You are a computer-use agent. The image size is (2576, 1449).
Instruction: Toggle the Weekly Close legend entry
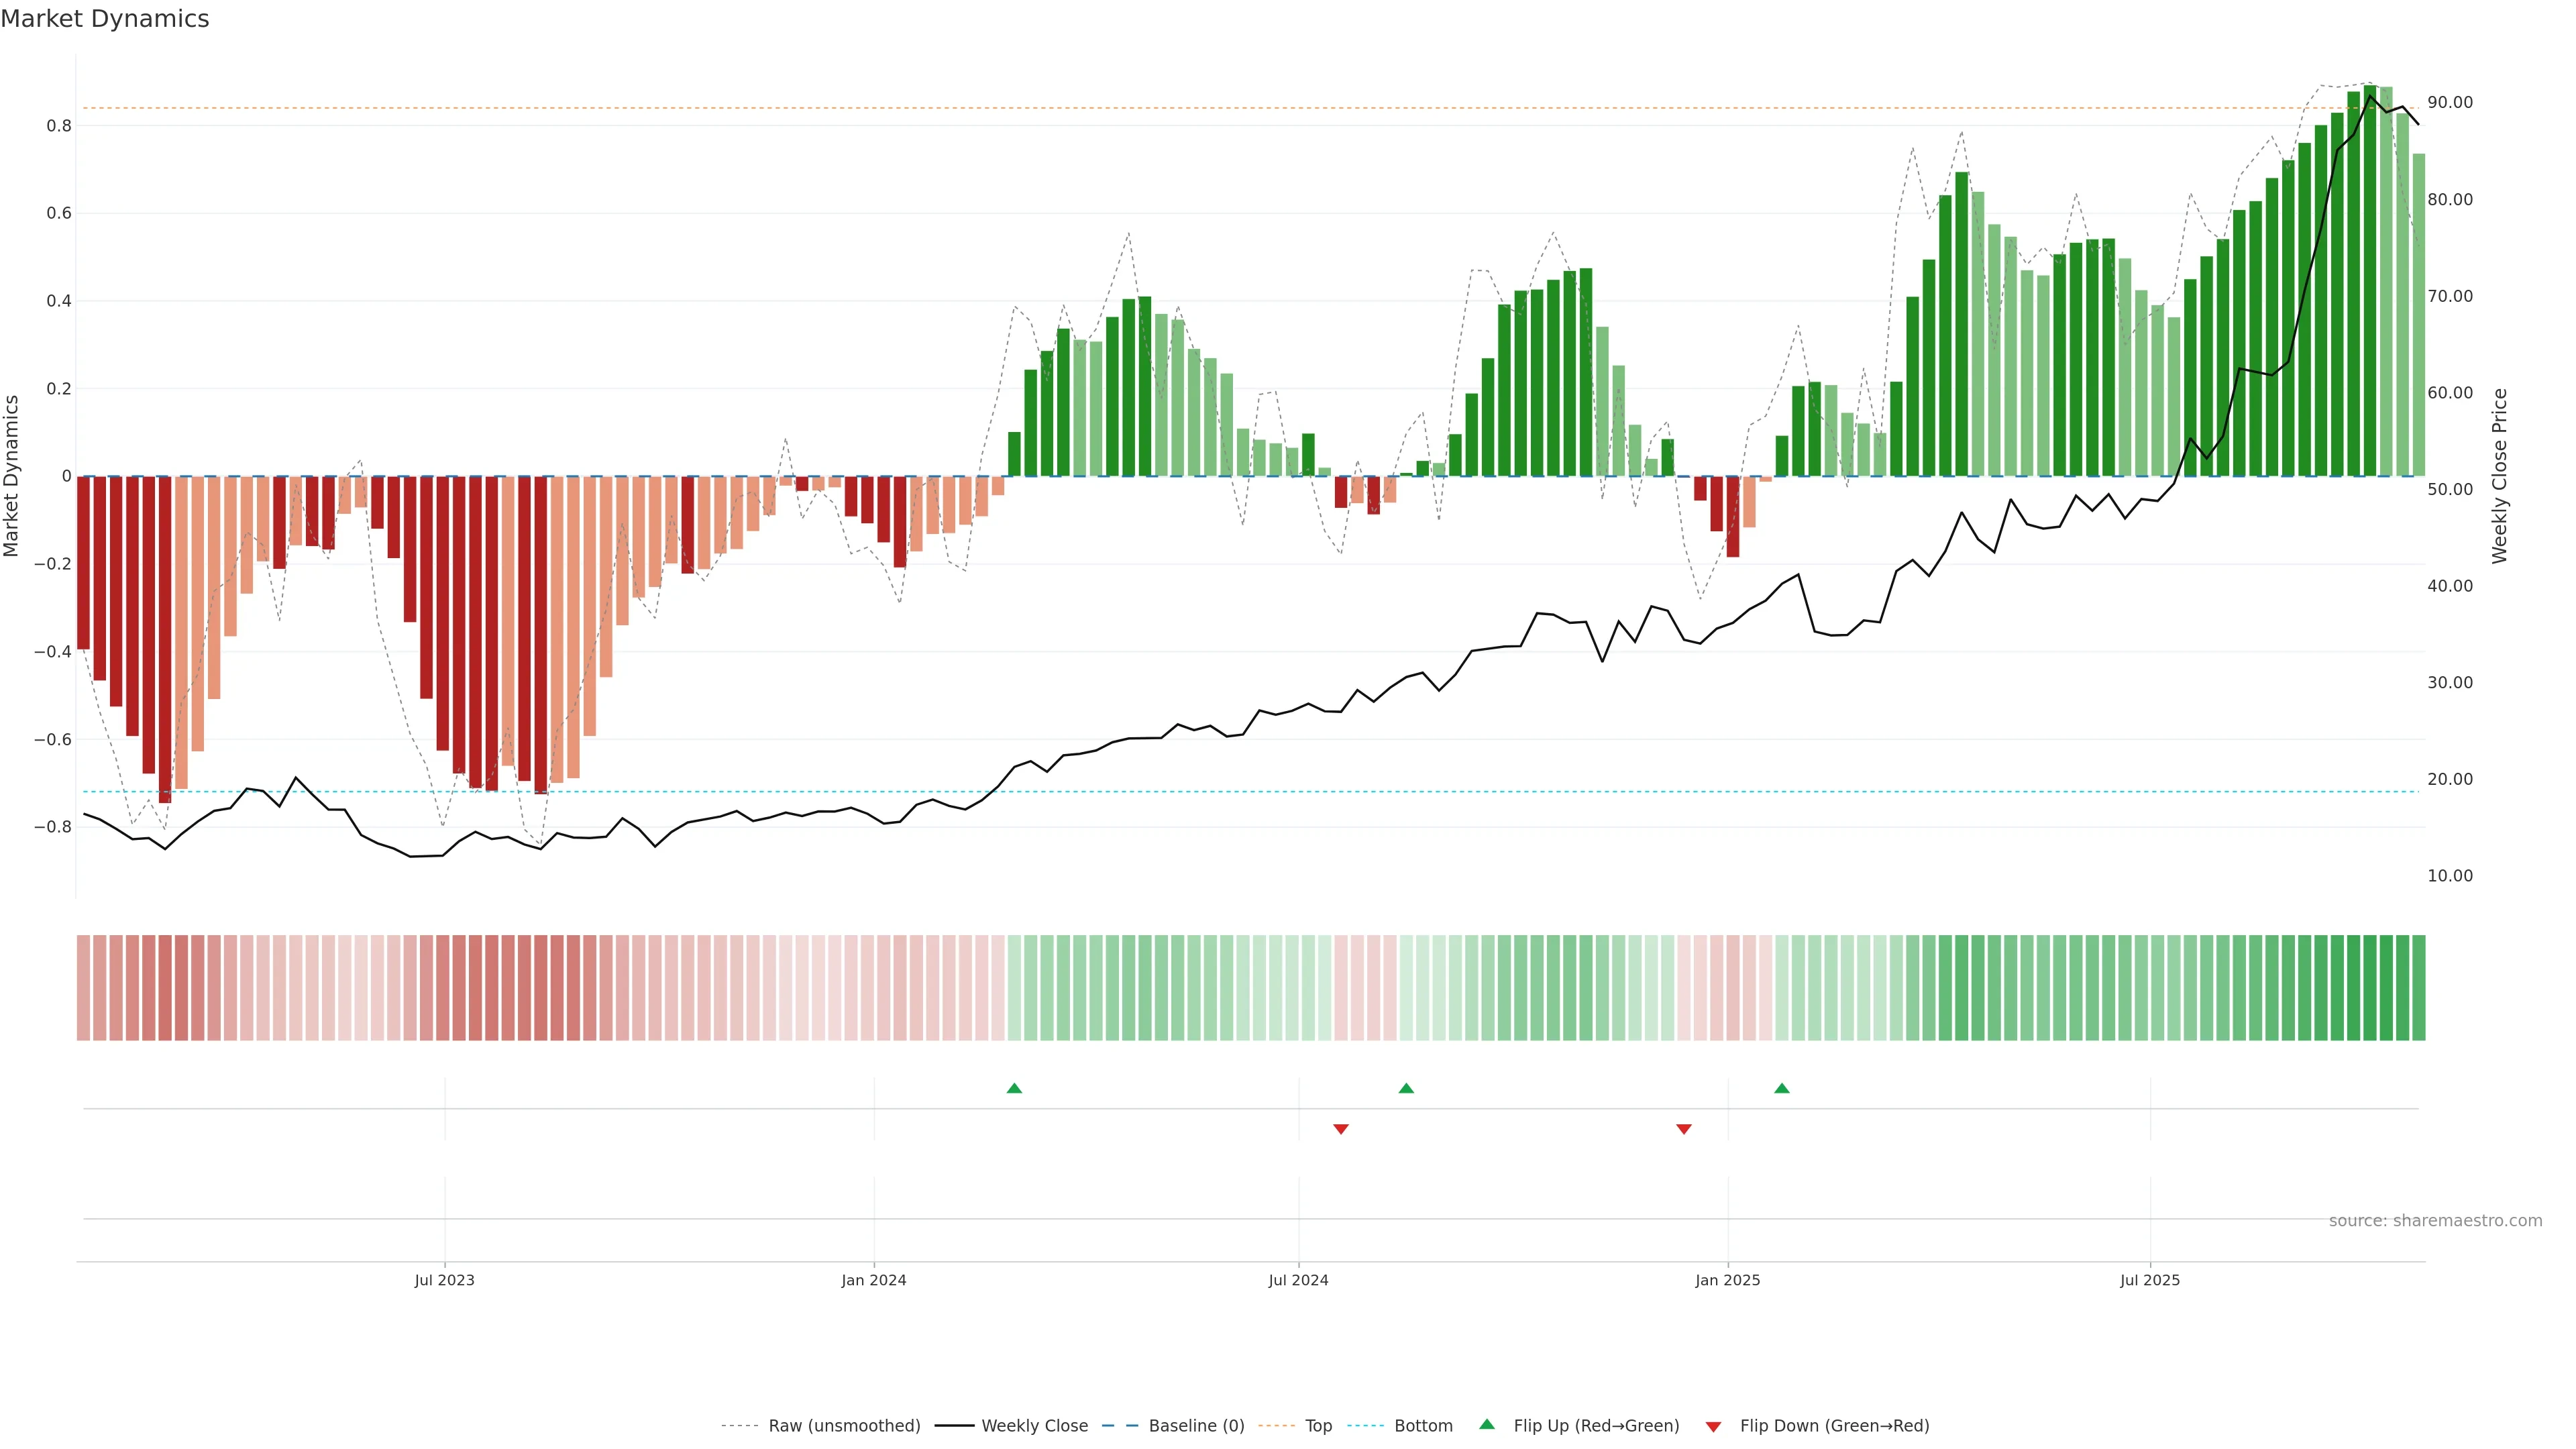pyautogui.click(x=1034, y=1426)
